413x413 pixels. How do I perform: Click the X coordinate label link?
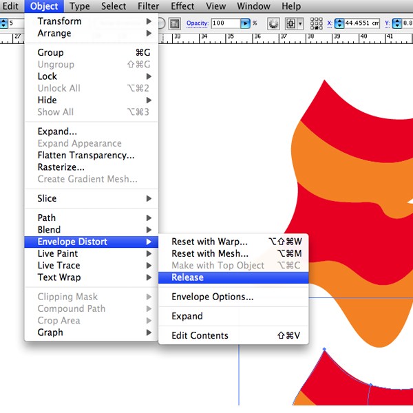(x=330, y=23)
